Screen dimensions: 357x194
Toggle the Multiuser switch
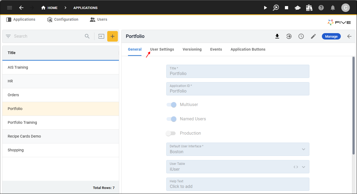pos(172,105)
